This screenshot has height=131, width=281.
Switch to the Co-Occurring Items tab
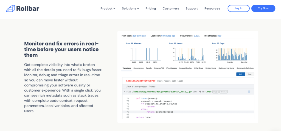(226, 68)
